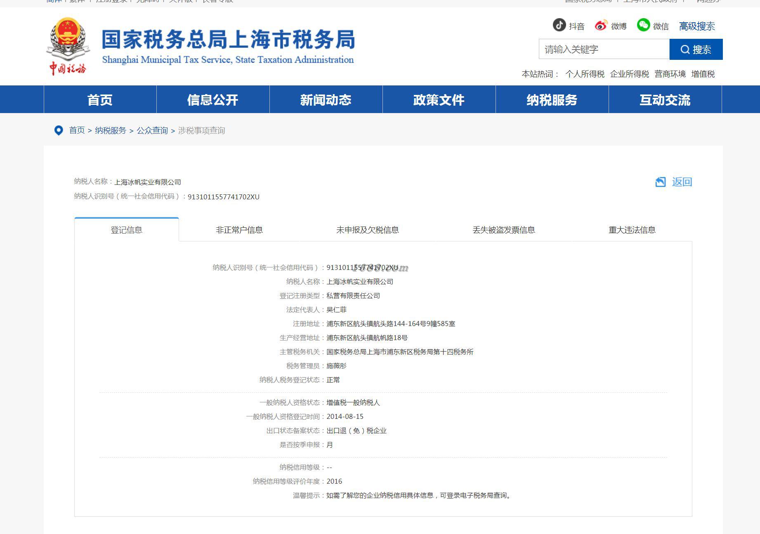Switch to the 非正常户信息 tab

tap(239, 230)
